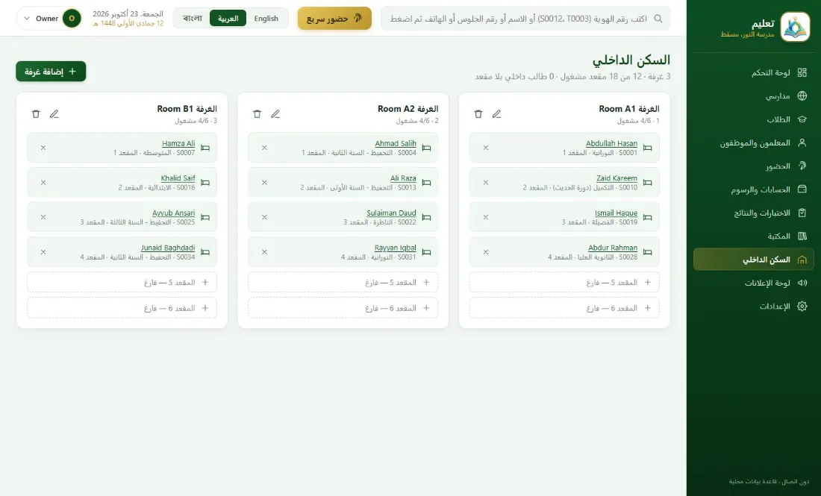Delete Room A2 using the trash icon
The image size is (821, 496).
(257, 113)
